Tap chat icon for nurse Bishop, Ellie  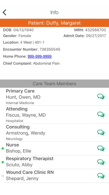[x=101, y=148]
